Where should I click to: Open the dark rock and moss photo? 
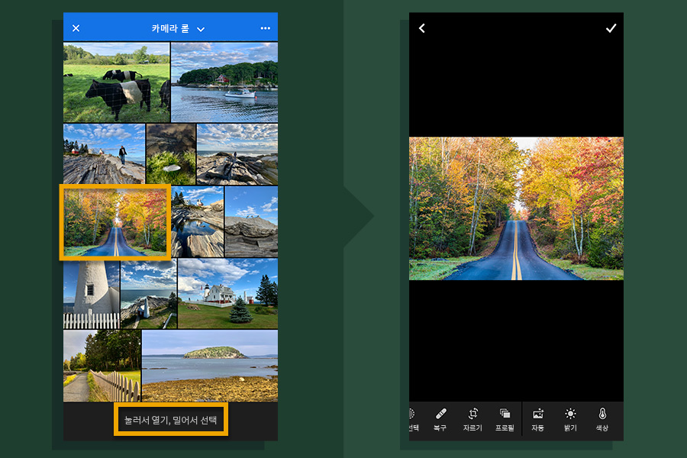point(171,154)
